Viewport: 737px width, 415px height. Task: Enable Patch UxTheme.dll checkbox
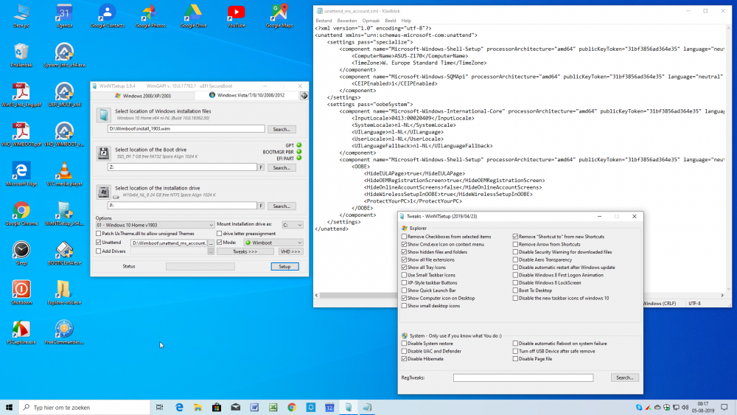98,233
